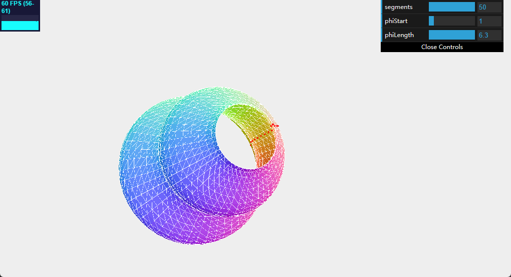Screen dimensions: 511x277
Task: Click the cyan FPS graph bar
Action: click(x=20, y=25)
